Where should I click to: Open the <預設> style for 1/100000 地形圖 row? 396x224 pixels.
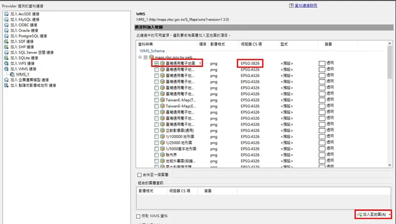click(287, 136)
